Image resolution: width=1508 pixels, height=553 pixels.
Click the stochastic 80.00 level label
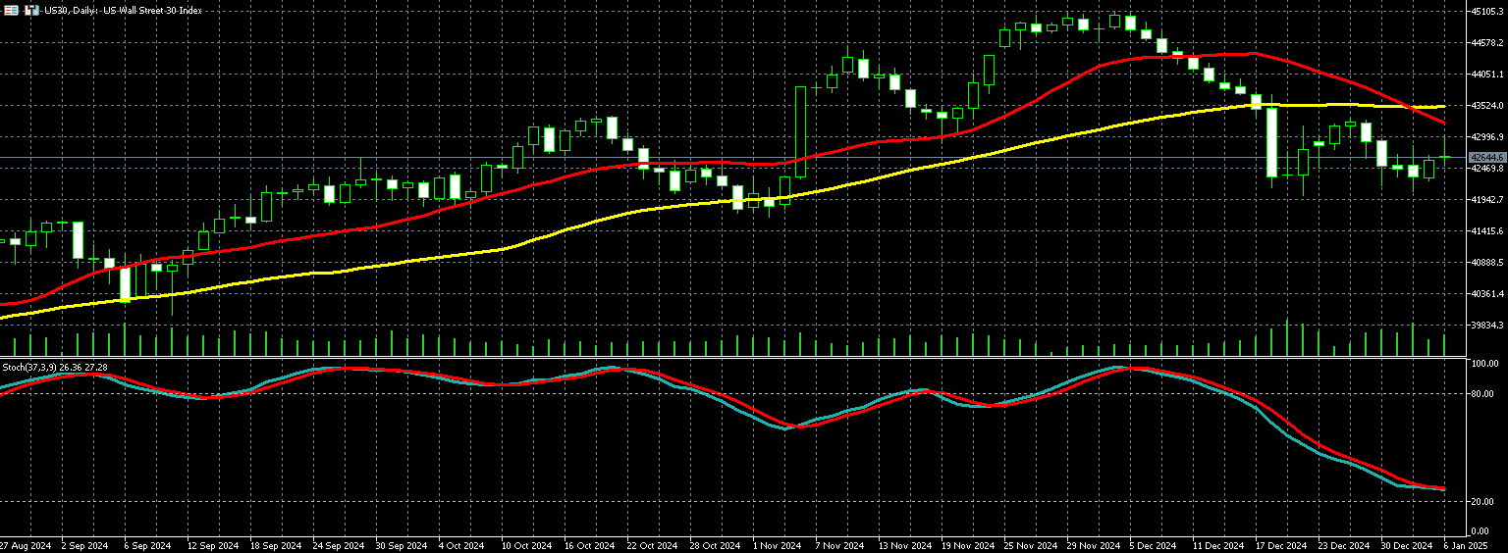click(1482, 394)
